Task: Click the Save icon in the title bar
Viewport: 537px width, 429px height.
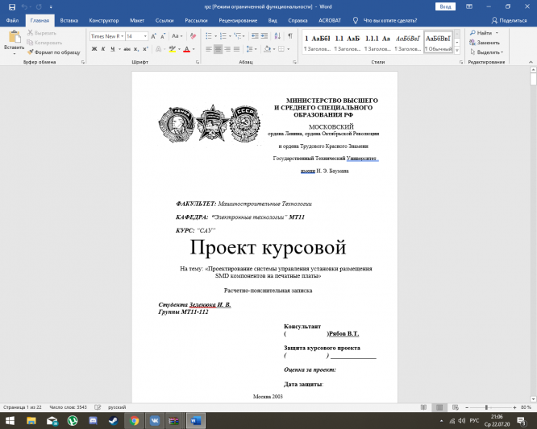Action: coord(10,6)
